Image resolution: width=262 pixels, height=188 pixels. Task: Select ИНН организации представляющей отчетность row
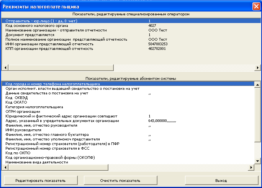click(x=131, y=44)
